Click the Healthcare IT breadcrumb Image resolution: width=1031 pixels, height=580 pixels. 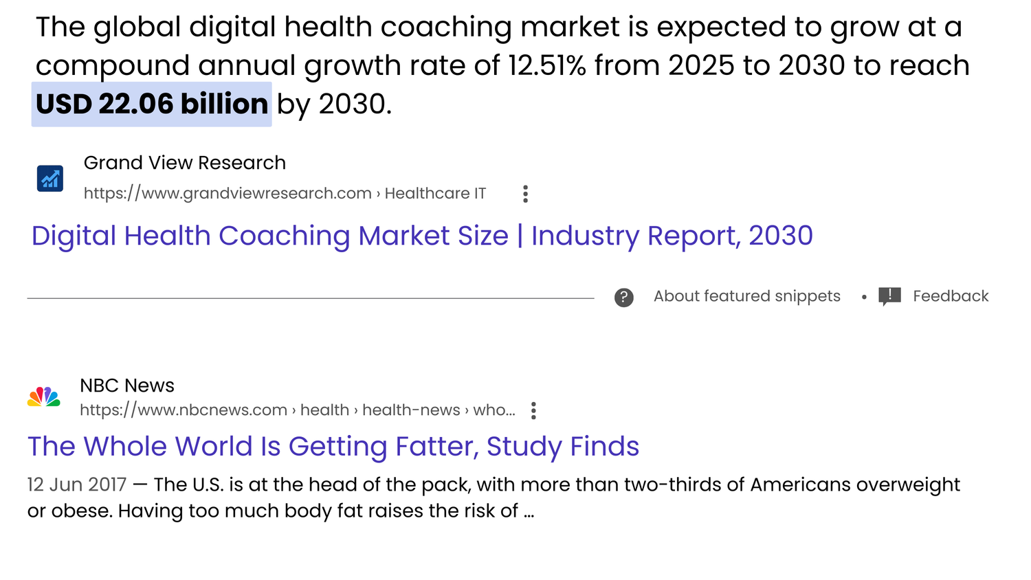(x=435, y=194)
